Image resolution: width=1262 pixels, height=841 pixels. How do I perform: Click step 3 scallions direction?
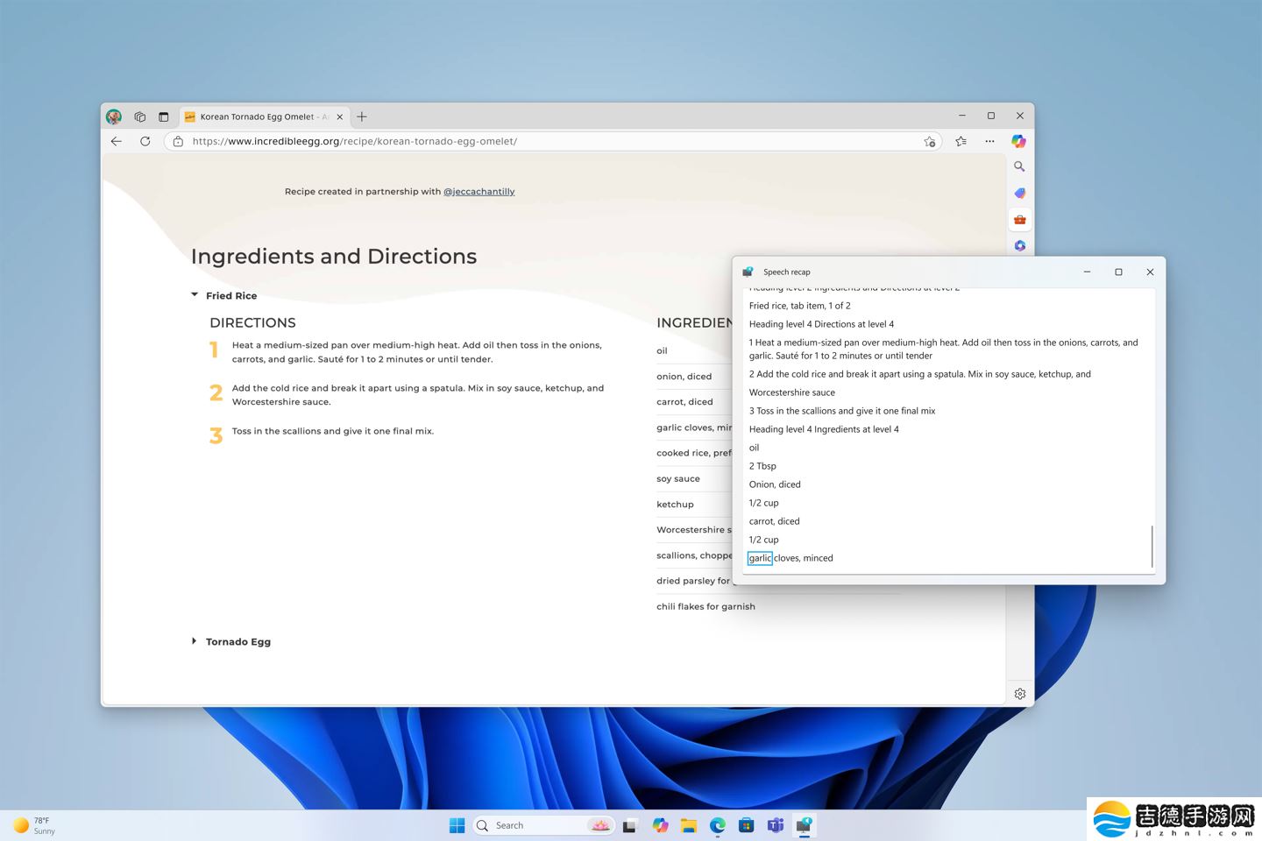tap(333, 431)
